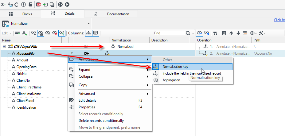The width and height of the screenshot is (285, 136).
Task: Click the add field A-plus icon
Action: [25, 33]
